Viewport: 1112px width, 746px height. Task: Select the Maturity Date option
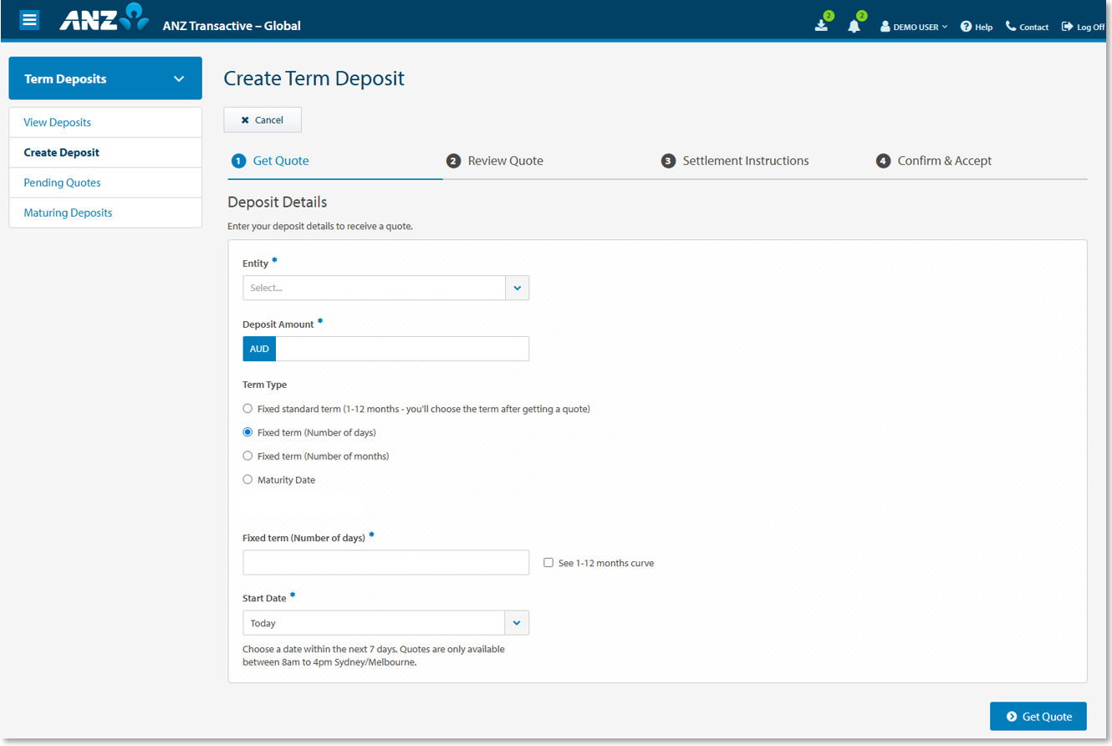(x=247, y=479)
